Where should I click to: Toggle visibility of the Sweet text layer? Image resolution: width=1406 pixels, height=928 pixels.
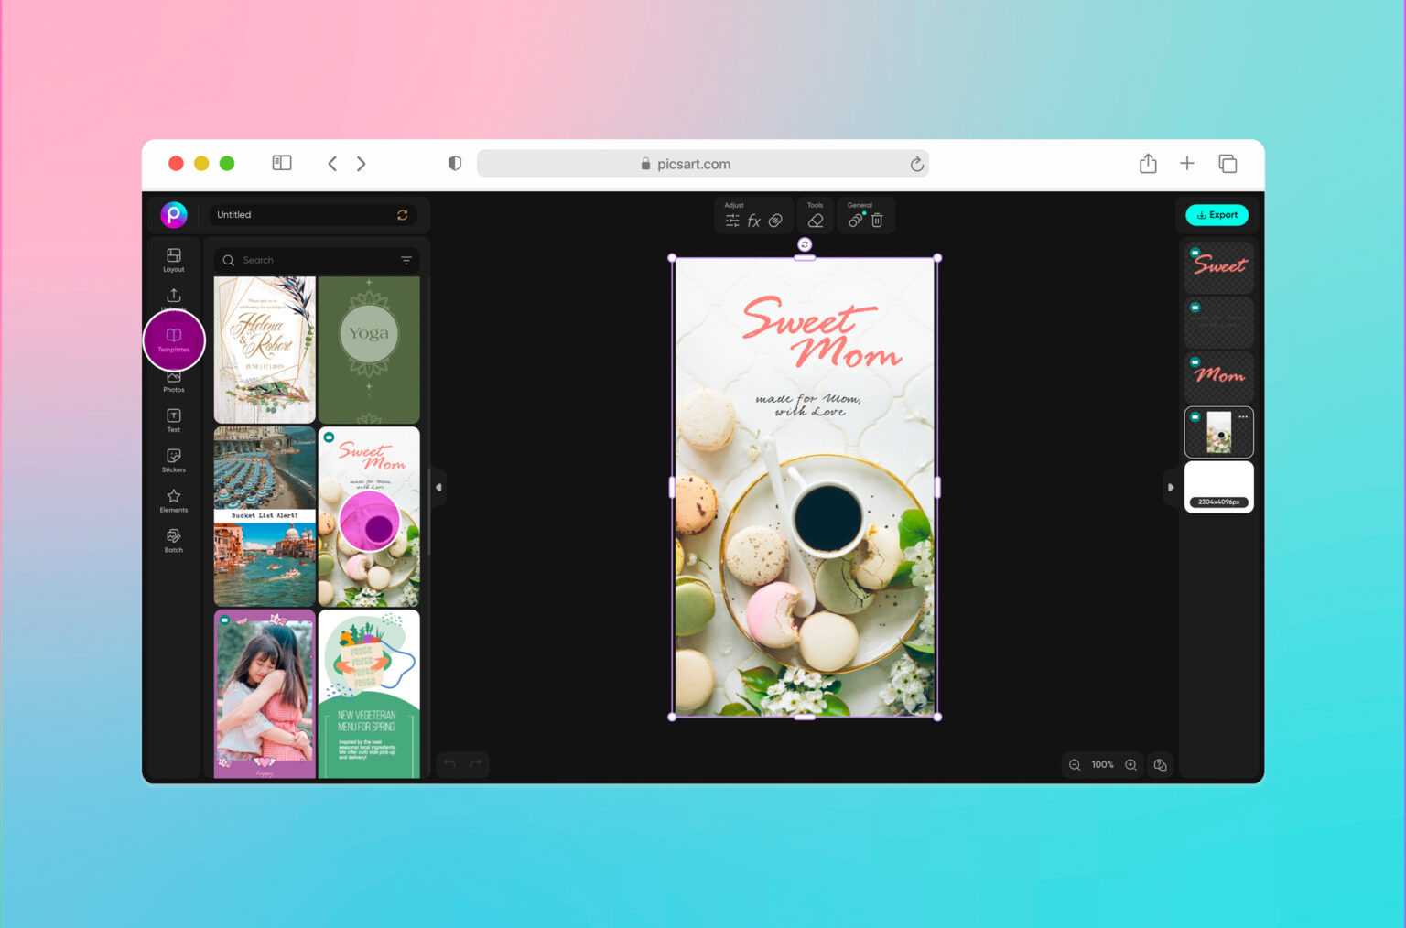click(x=1195, y=251)
